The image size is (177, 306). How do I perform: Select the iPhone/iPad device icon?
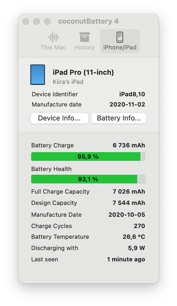click(x=120, y=37)
